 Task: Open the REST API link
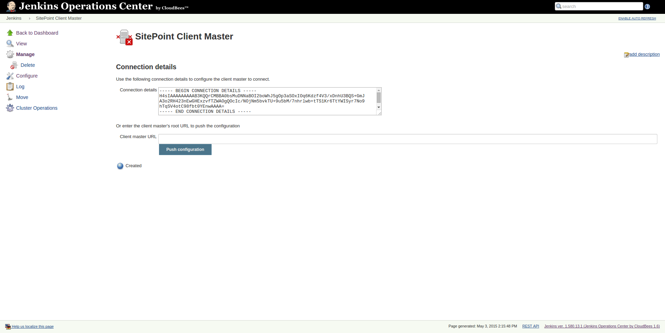click(x=531, y=326)
